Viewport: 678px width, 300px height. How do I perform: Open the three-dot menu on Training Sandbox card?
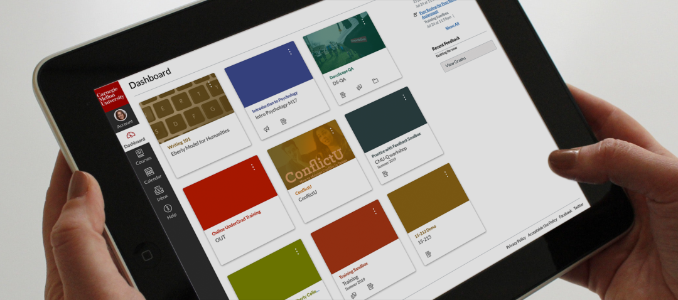point(374,211)
